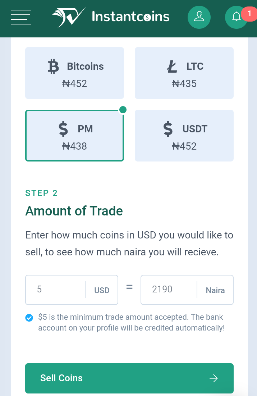Screen dimensions: 257x396
Task: Click the Naira currency label
Action: [x=215, y=290]
